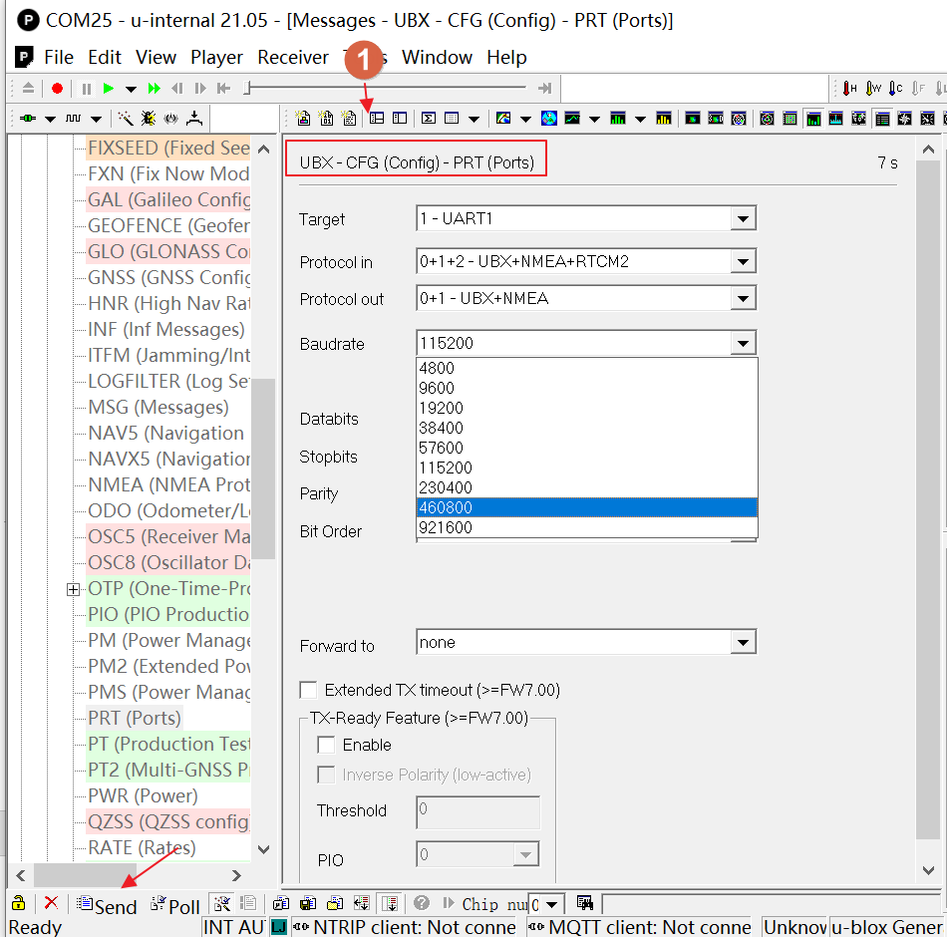
Task: Open the Receiver menu
Action: (293, 58)
